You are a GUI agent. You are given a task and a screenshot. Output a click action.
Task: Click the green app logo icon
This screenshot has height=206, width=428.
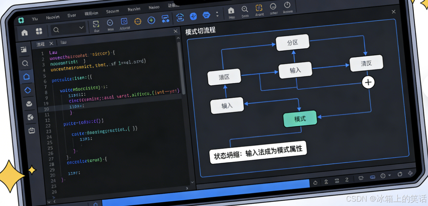[21, 20]
